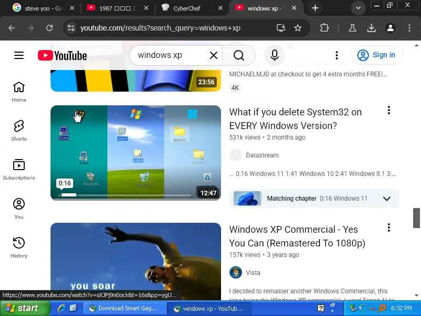Open Shorts in the sidebar

(19, 131)
